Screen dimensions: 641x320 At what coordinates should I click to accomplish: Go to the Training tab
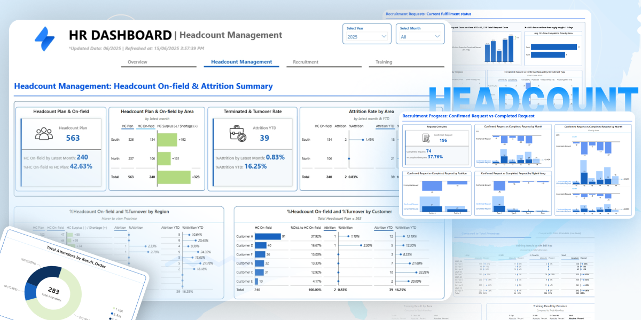point(384,62)
